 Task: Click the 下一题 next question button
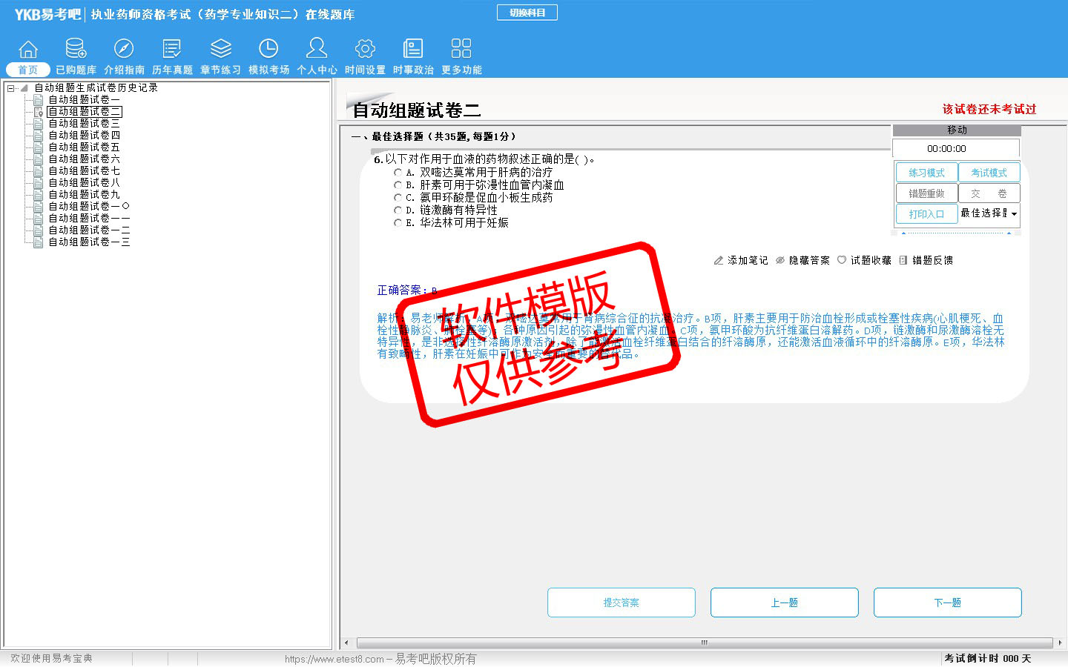coord(947,603)
